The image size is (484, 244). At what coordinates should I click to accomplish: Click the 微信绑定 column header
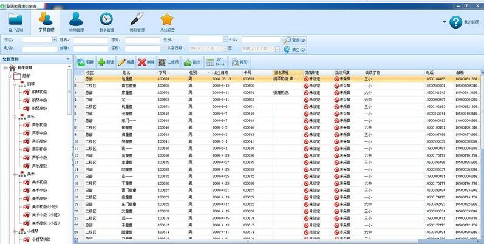pyautogui.click(x=319, y=73)
